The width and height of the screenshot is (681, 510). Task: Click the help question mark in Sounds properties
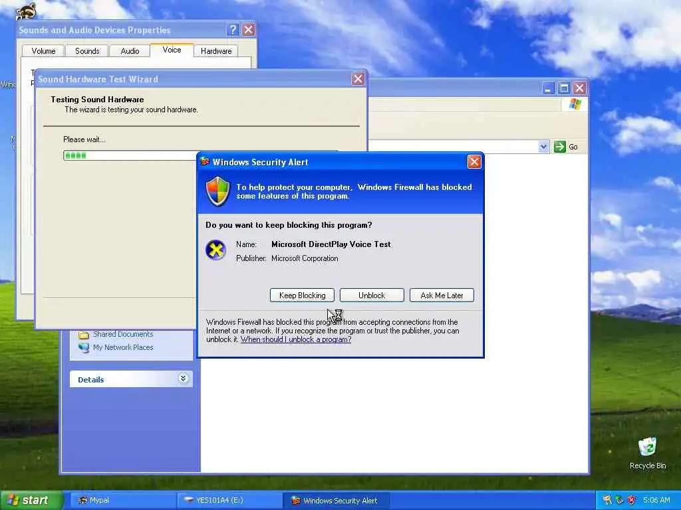(x=233, y=29)
